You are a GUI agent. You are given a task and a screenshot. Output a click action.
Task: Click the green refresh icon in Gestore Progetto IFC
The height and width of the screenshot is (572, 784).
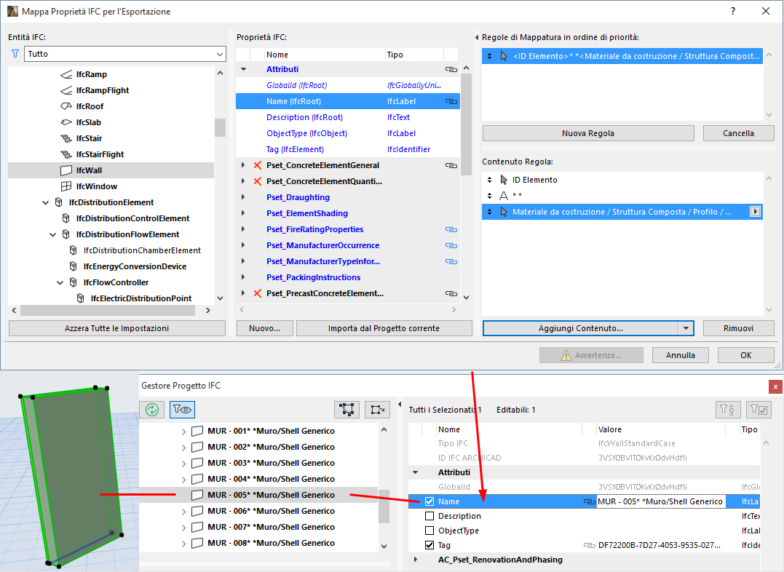click(152, 410)
